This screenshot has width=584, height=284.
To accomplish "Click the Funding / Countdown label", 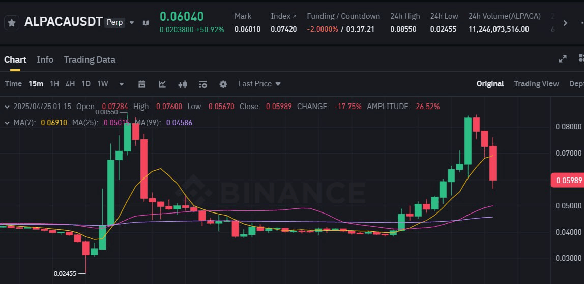I will 343,16.
